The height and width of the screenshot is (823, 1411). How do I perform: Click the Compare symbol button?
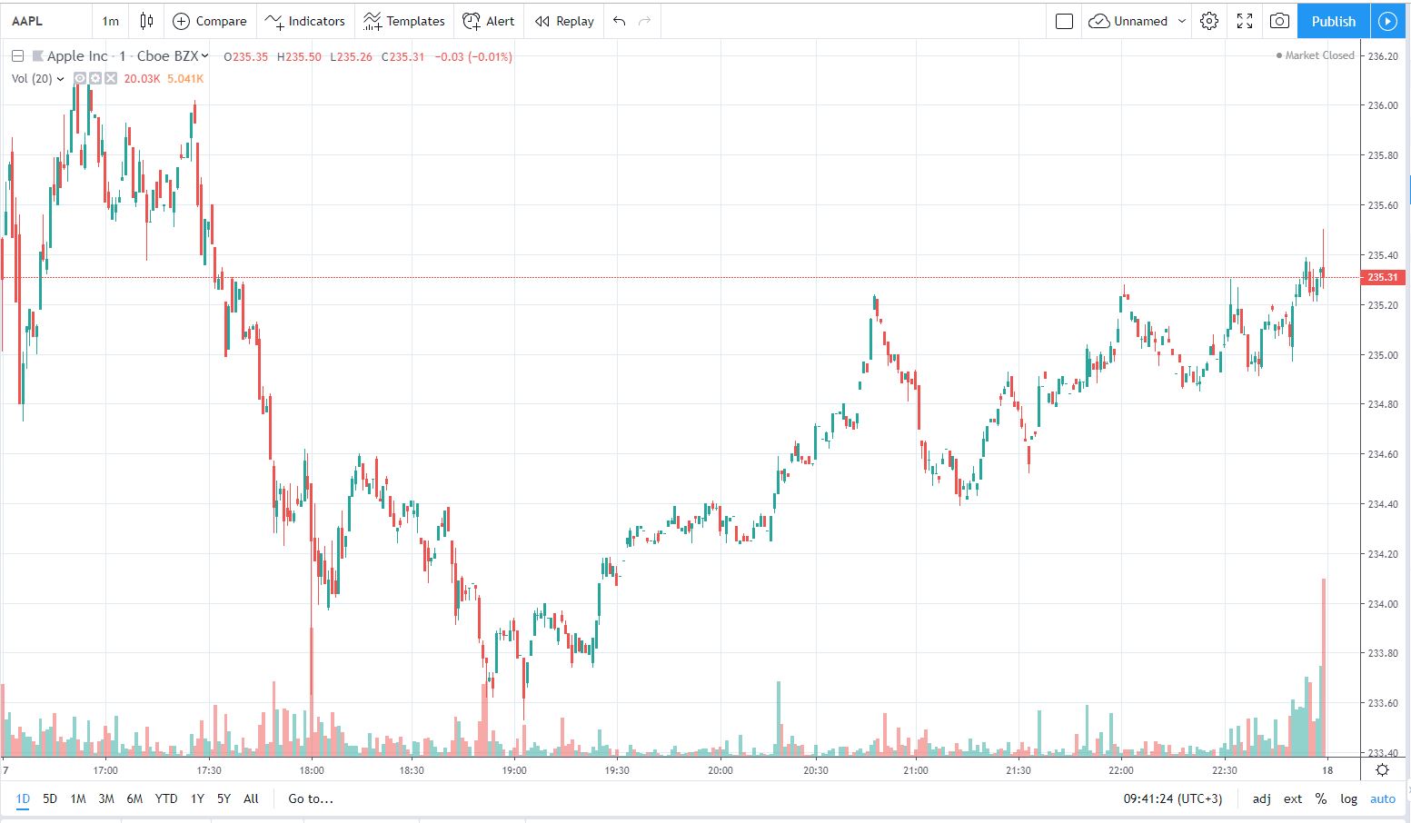tap(209, 21)
